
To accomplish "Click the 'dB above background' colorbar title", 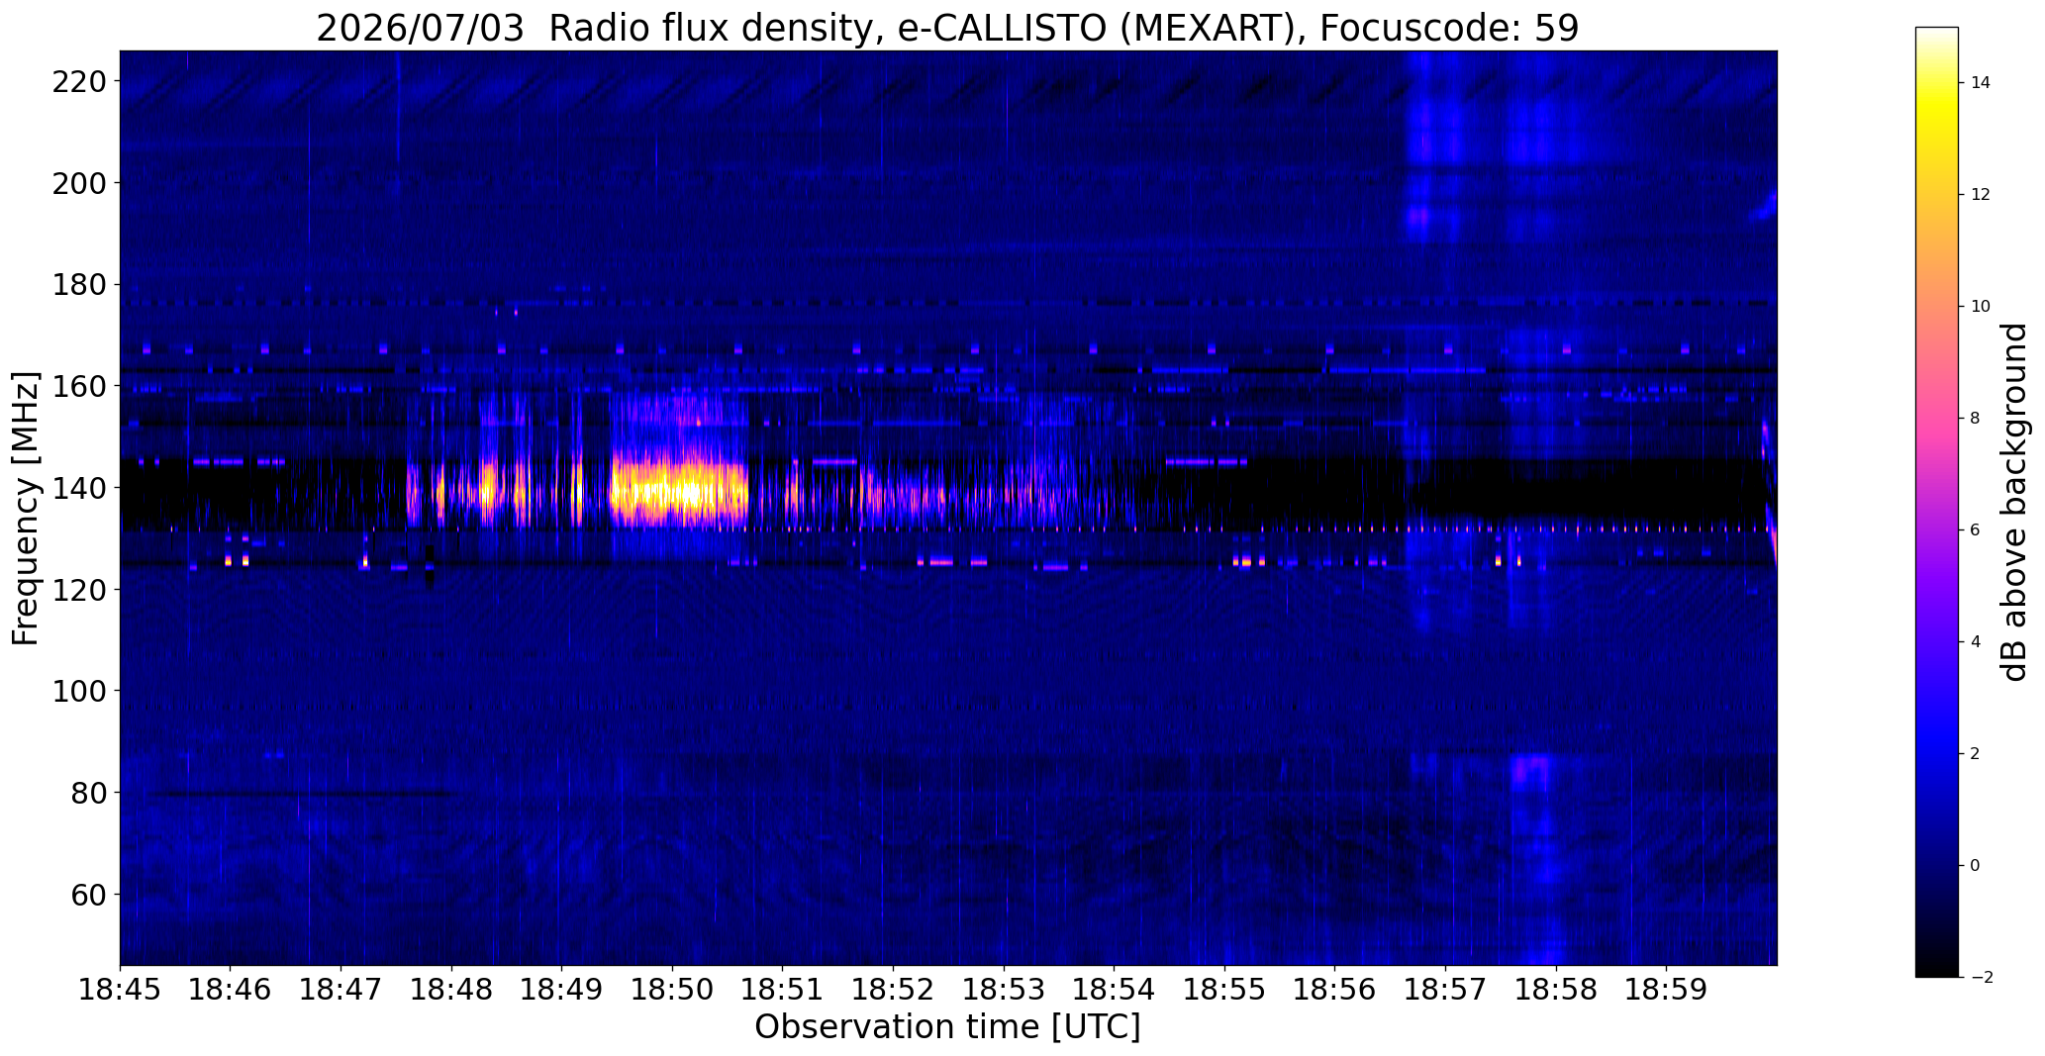I will 2014,502.
